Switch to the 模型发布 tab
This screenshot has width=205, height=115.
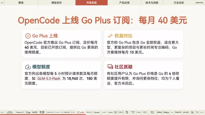[x=56, y=3]
